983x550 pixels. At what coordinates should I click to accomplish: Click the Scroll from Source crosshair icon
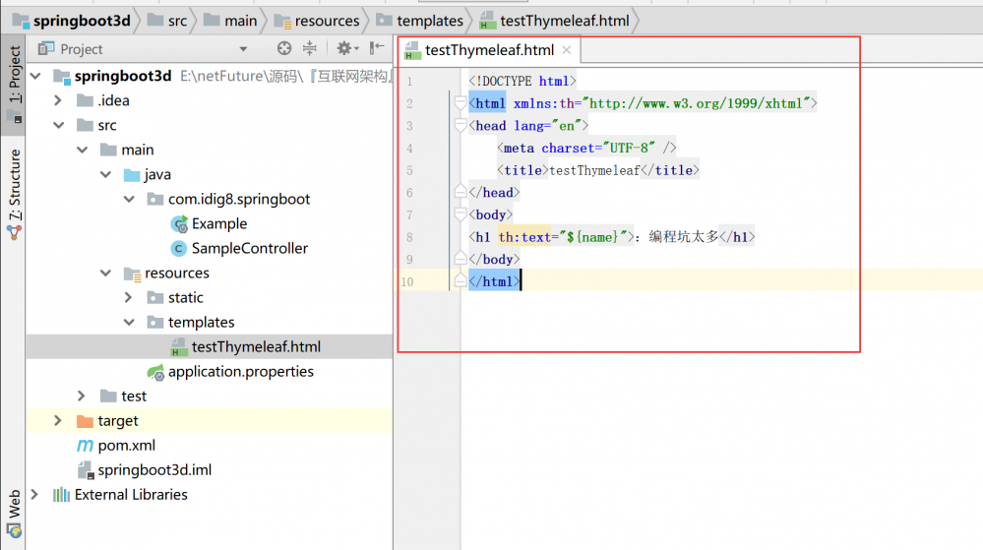click(x=284, y=48)
